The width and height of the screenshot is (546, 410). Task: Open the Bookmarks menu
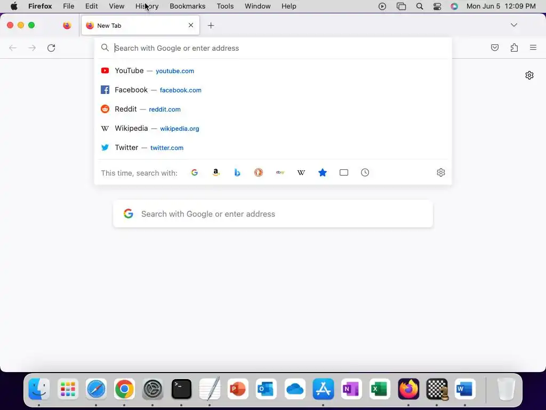click(x=187, y=6)
